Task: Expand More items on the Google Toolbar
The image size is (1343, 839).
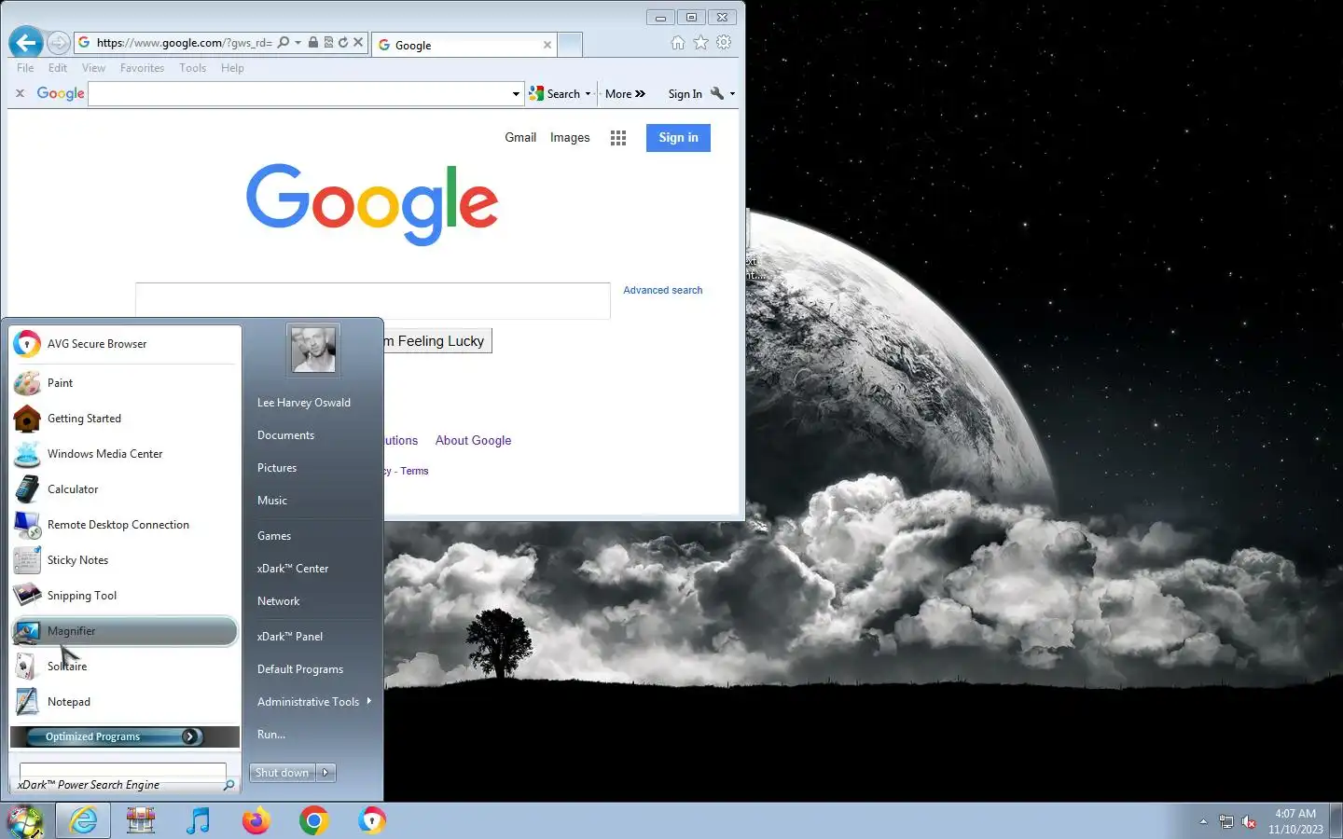Action: pos(625,93)
